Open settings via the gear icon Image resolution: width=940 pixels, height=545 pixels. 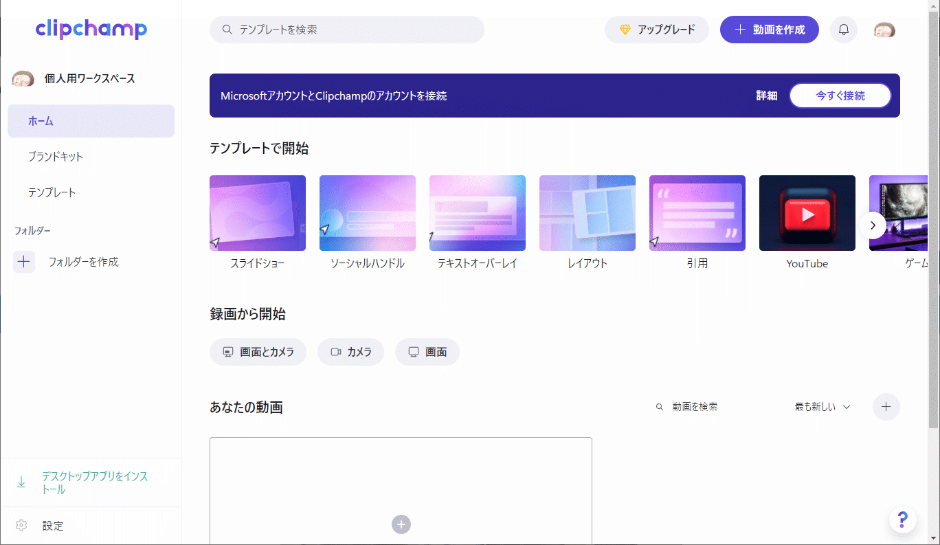pos(21,526)
